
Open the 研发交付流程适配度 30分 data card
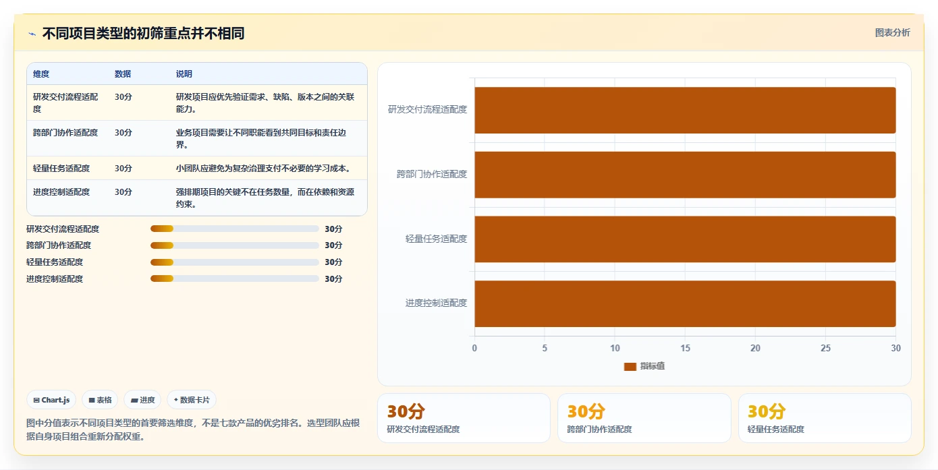(x=464, y=418)
